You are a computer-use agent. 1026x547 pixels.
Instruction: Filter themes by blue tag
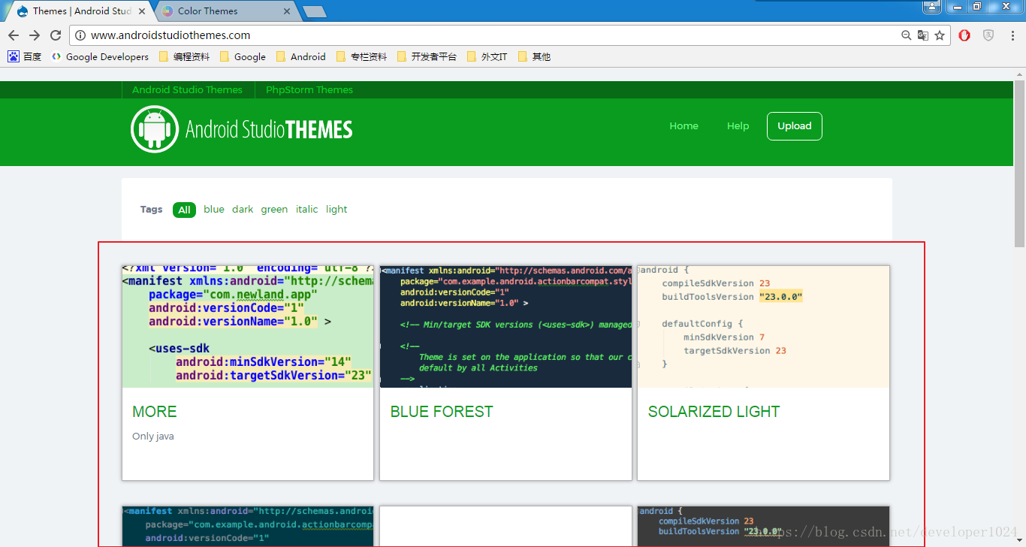click(213, 210)
